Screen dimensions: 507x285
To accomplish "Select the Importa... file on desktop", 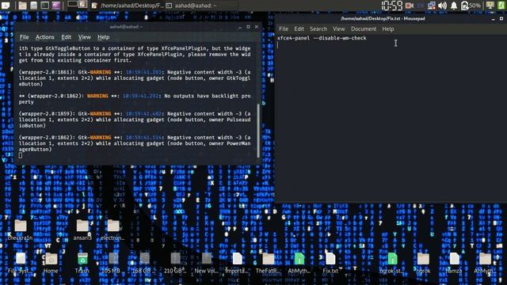I will [x=238, y=263].
